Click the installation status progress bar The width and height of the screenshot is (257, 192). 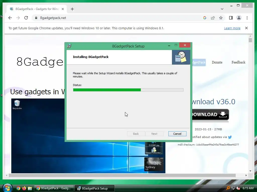[x=128, y=90]
